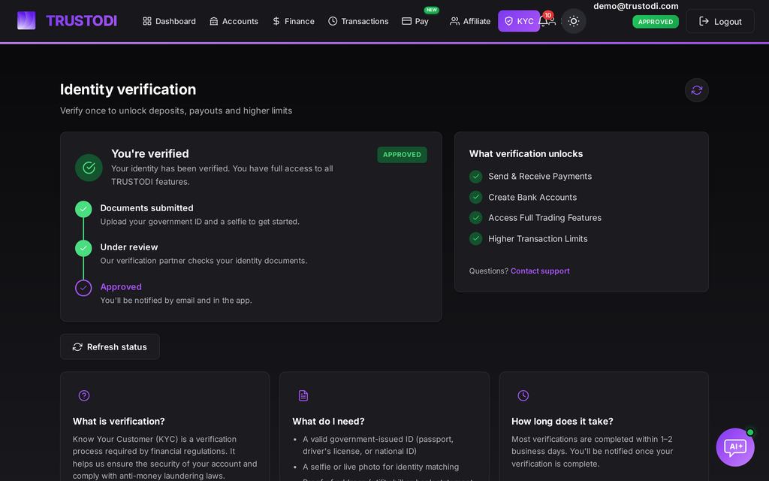Image resolution: width=769 pixels, height=481 pixels.
Task: Click Send & Receive Payments text
Action: click(540, 176)
